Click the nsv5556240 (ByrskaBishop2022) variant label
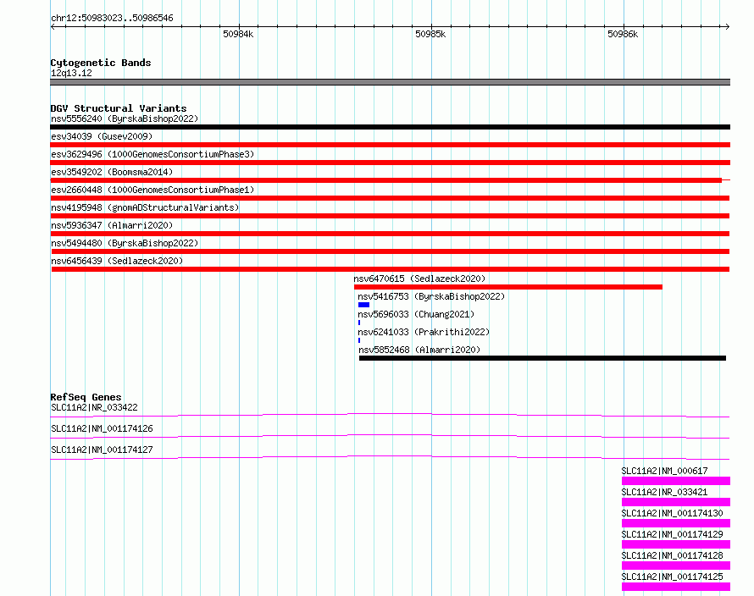 (125, 119)
